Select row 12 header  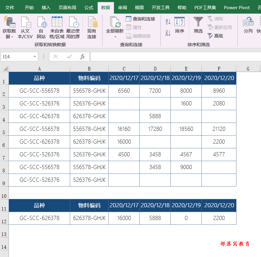coord(4,218)
